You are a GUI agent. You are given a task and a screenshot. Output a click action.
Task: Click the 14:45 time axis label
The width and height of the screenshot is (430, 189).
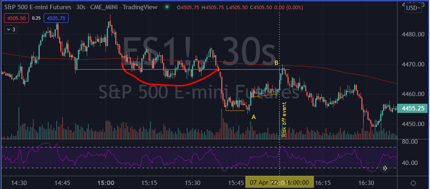pos(63,183)
